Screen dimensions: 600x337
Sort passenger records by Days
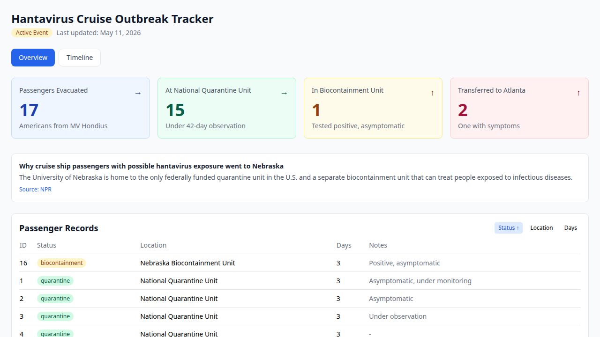point(570,228)
